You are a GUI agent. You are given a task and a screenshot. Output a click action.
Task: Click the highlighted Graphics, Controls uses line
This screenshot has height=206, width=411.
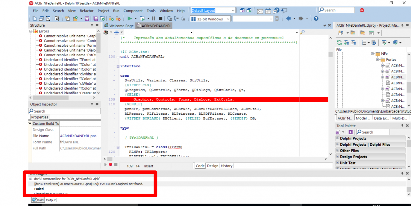[224, 100]
